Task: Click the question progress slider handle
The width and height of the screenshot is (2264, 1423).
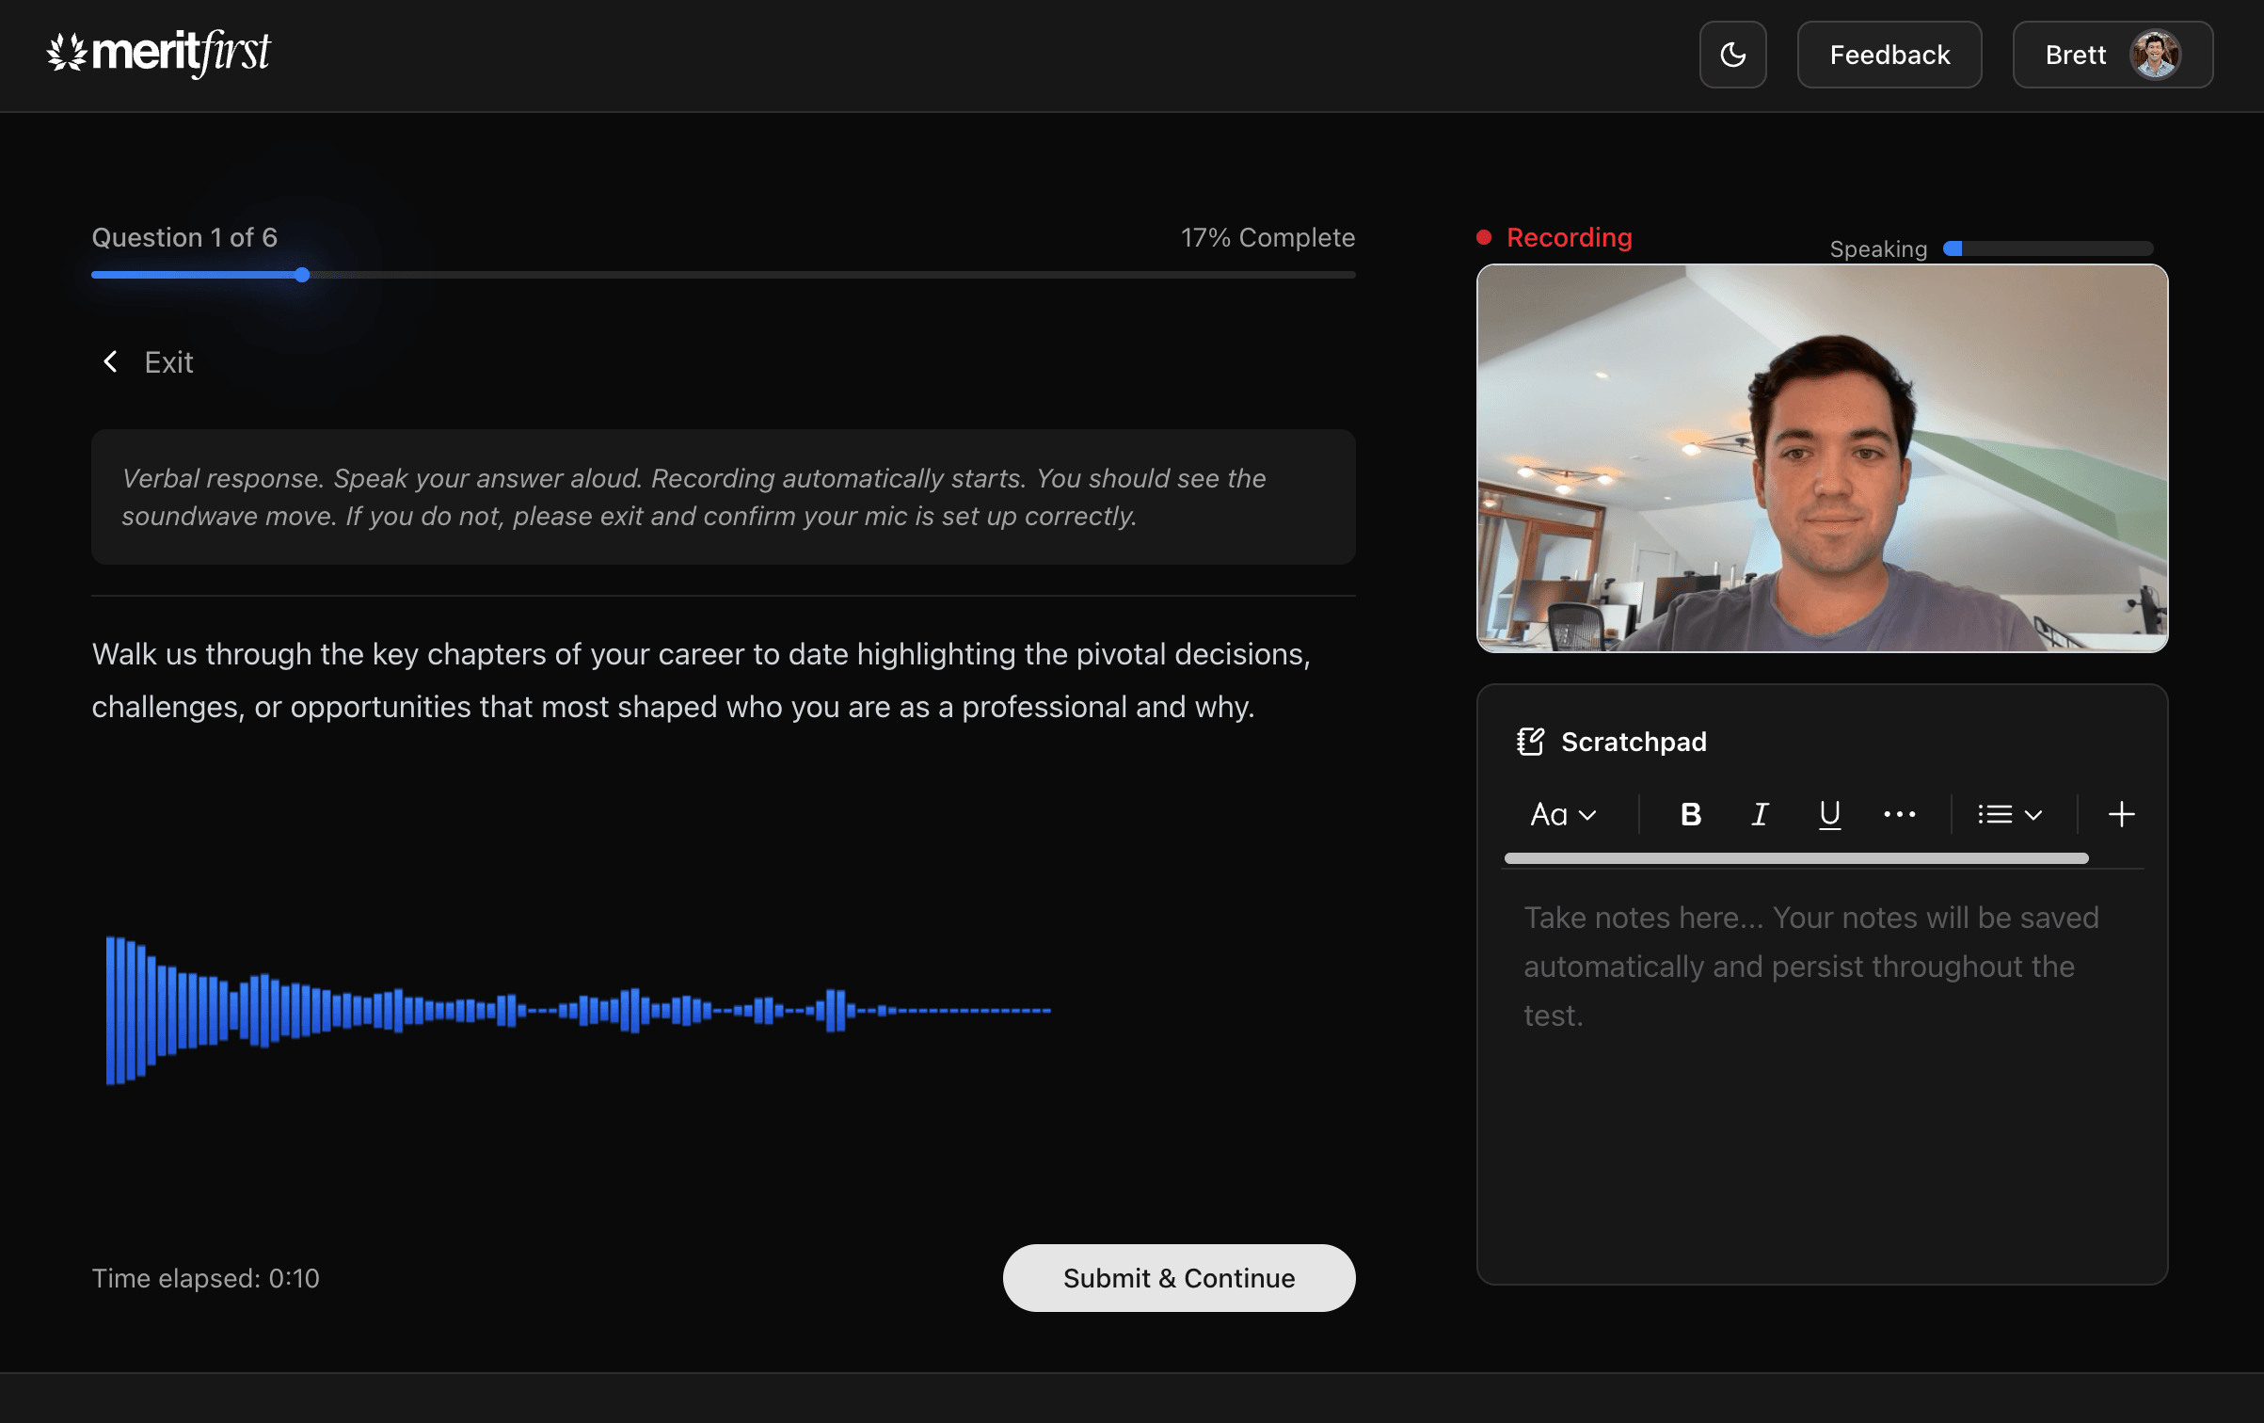Action: point(301,275)
